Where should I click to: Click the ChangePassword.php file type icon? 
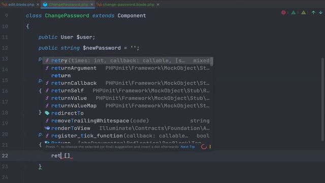tap(45, 5)
